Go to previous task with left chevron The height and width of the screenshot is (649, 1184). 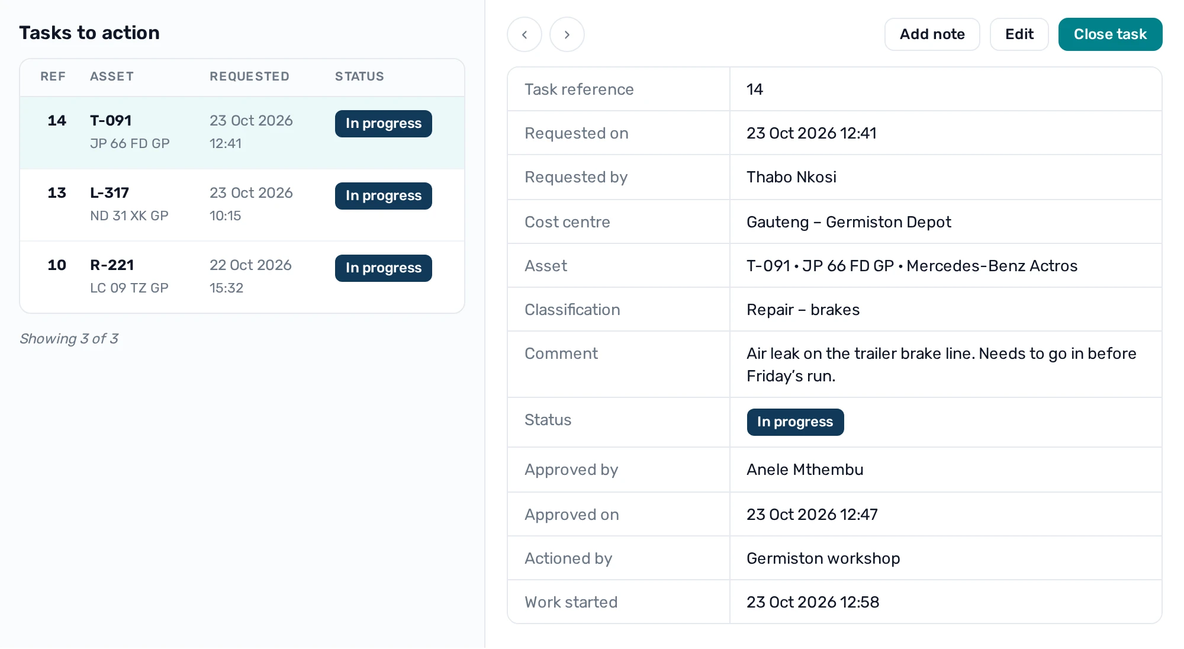(x=525, y=34)
